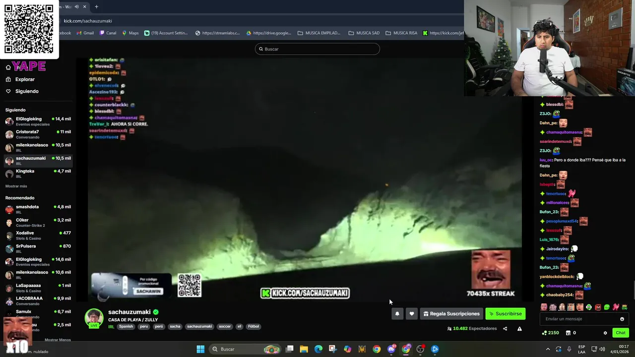
Task: Open Kingteka channel in sidebar
Action: click(38, 173)
